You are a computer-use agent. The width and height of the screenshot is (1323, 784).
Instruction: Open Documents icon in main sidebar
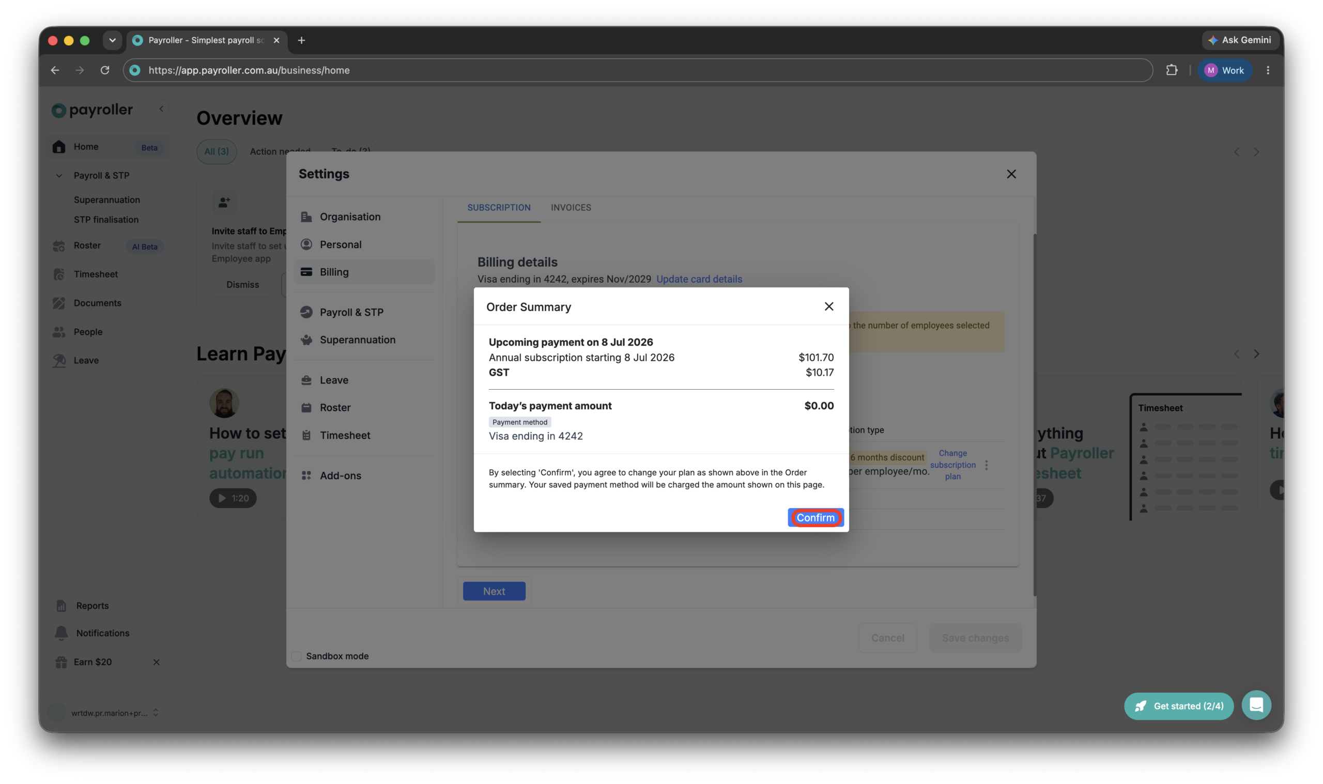tap(58, 303)
